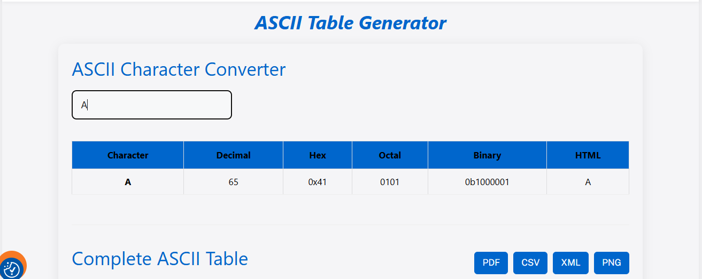Download the table as CSV

click(531, 262)
